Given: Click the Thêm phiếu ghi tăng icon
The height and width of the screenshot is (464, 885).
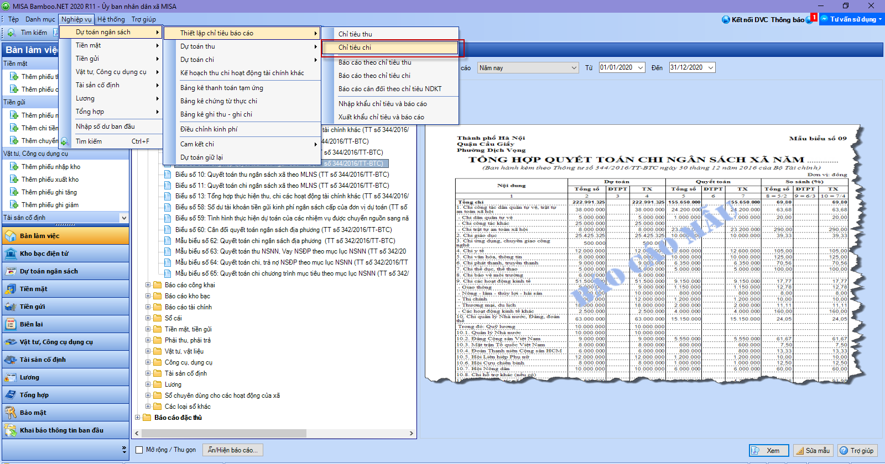Looking at the screenshot, I should click(x=14, y=192).
